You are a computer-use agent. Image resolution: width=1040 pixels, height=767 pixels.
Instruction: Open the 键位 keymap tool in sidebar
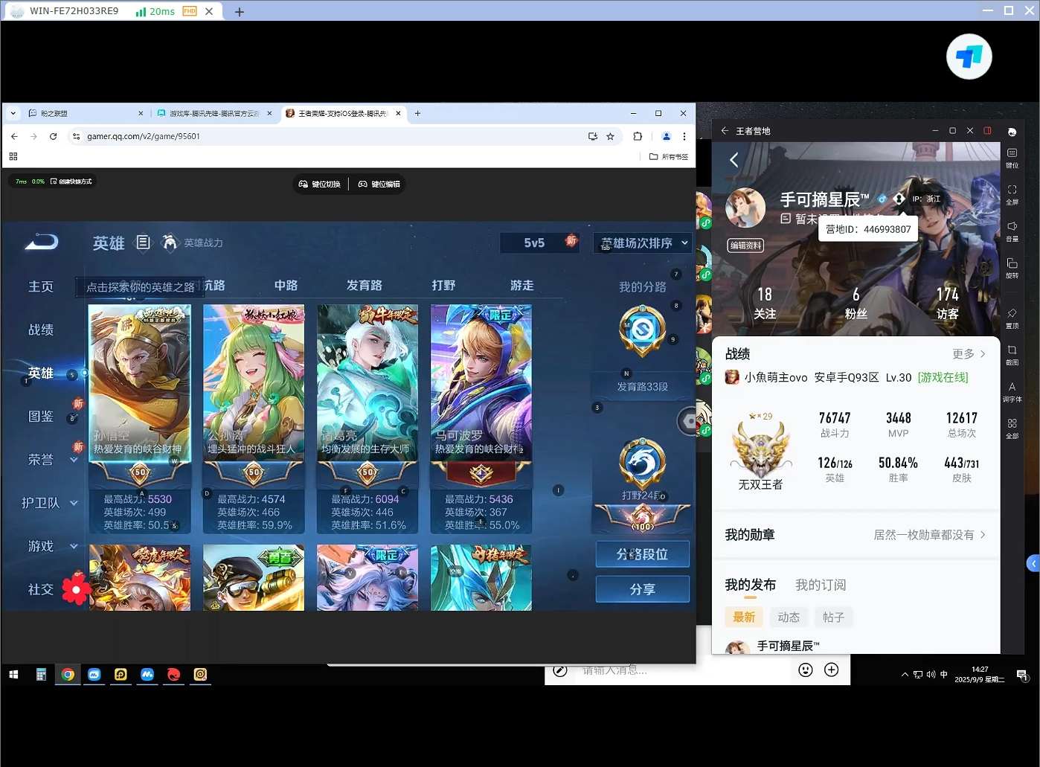(1012, 158)
